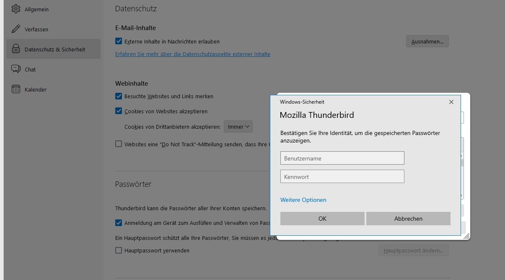Image resolution: width=505 pixels, height=280 pixels.
Task: Click the Allgemein gear icon
Action: click(x=16, y=9)
